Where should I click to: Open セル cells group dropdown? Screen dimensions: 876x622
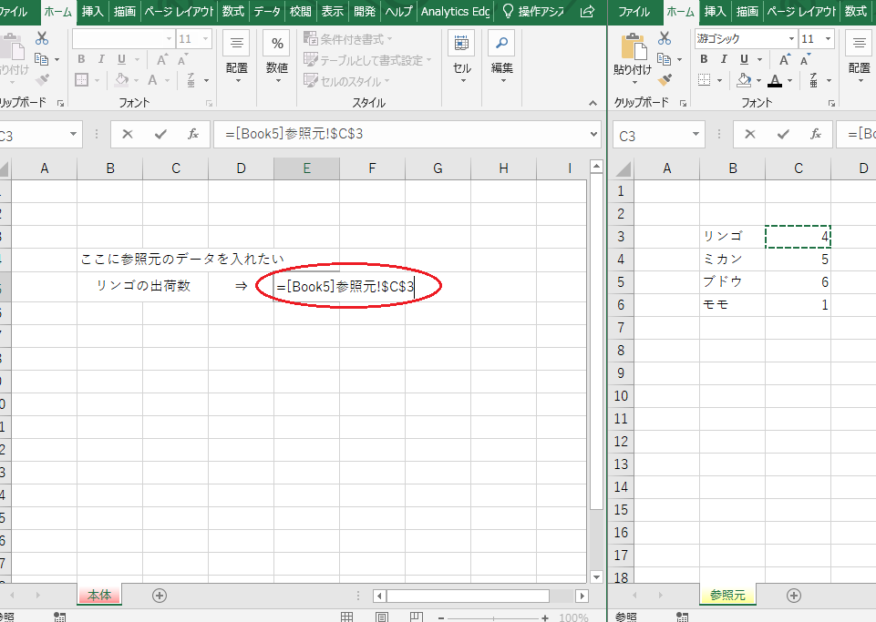(461, 57)
